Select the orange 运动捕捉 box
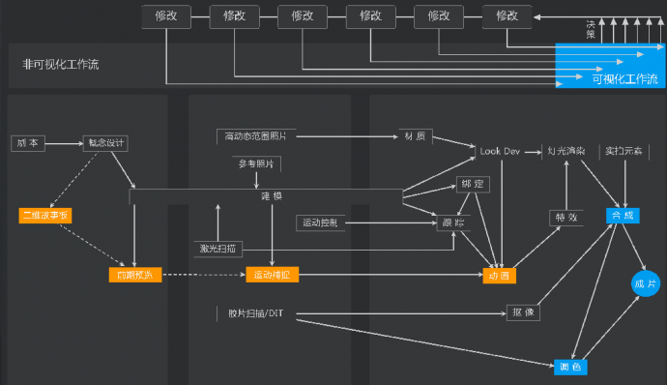 [273, 275]
